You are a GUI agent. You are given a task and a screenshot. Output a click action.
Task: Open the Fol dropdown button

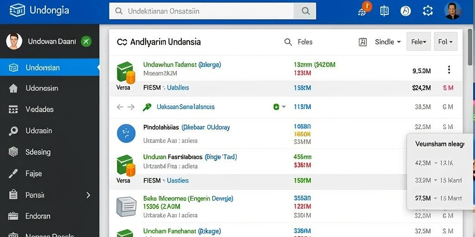point(446,42)
